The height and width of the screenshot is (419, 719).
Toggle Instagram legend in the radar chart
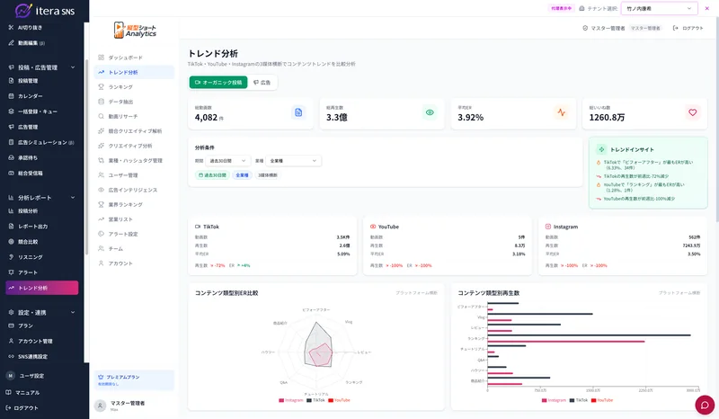(291, 400)
